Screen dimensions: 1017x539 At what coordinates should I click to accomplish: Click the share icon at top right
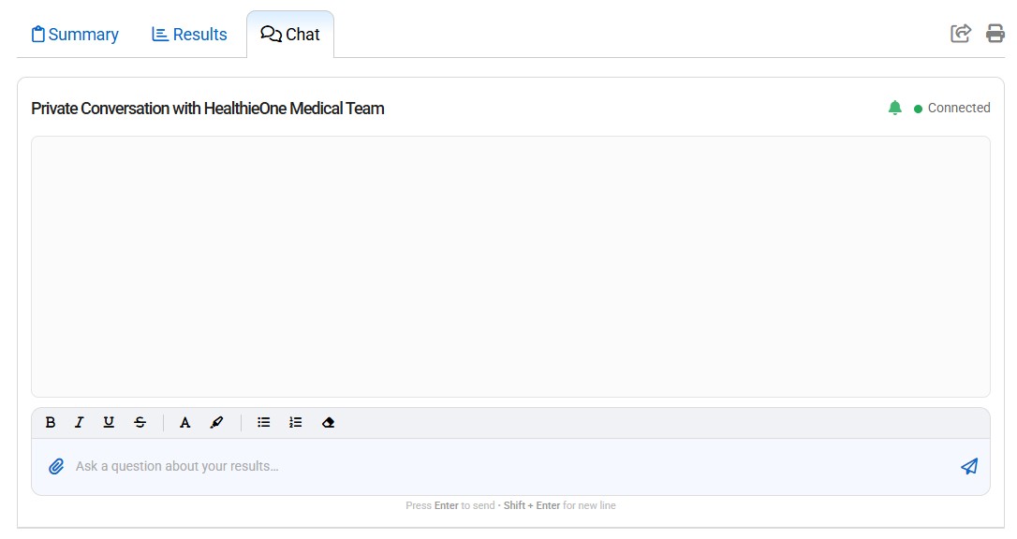[961, 34]
